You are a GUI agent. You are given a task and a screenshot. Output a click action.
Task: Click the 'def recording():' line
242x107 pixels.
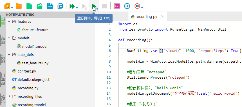(x=135, y=40)
